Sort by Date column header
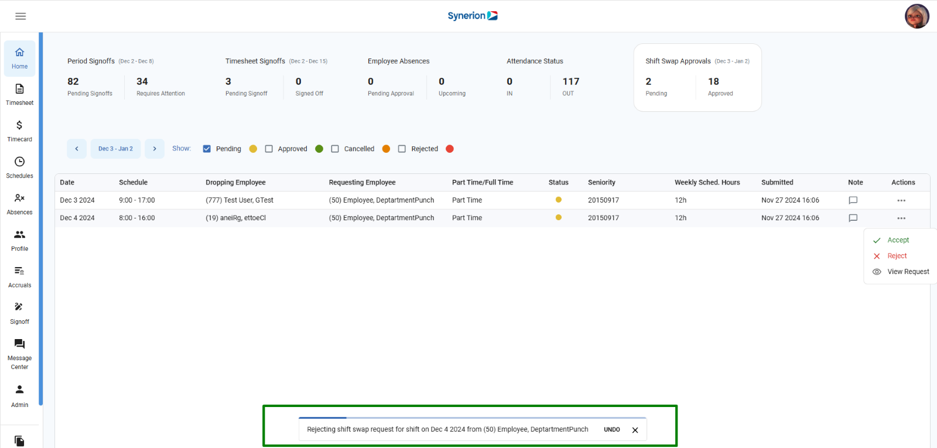Screen dimensions: 937x448 coord(67,183)
